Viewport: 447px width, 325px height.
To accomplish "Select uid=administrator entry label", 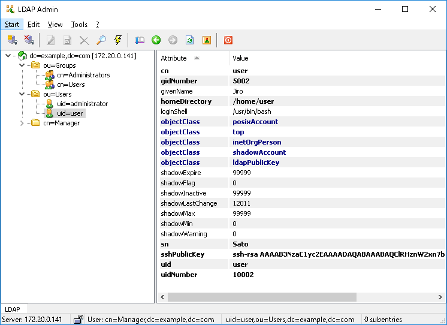I will (x=82, y=104).
